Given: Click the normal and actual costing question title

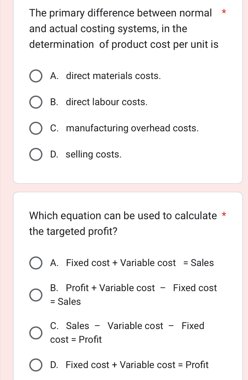Looking at the screenshot, I should (x=124, y=28).
